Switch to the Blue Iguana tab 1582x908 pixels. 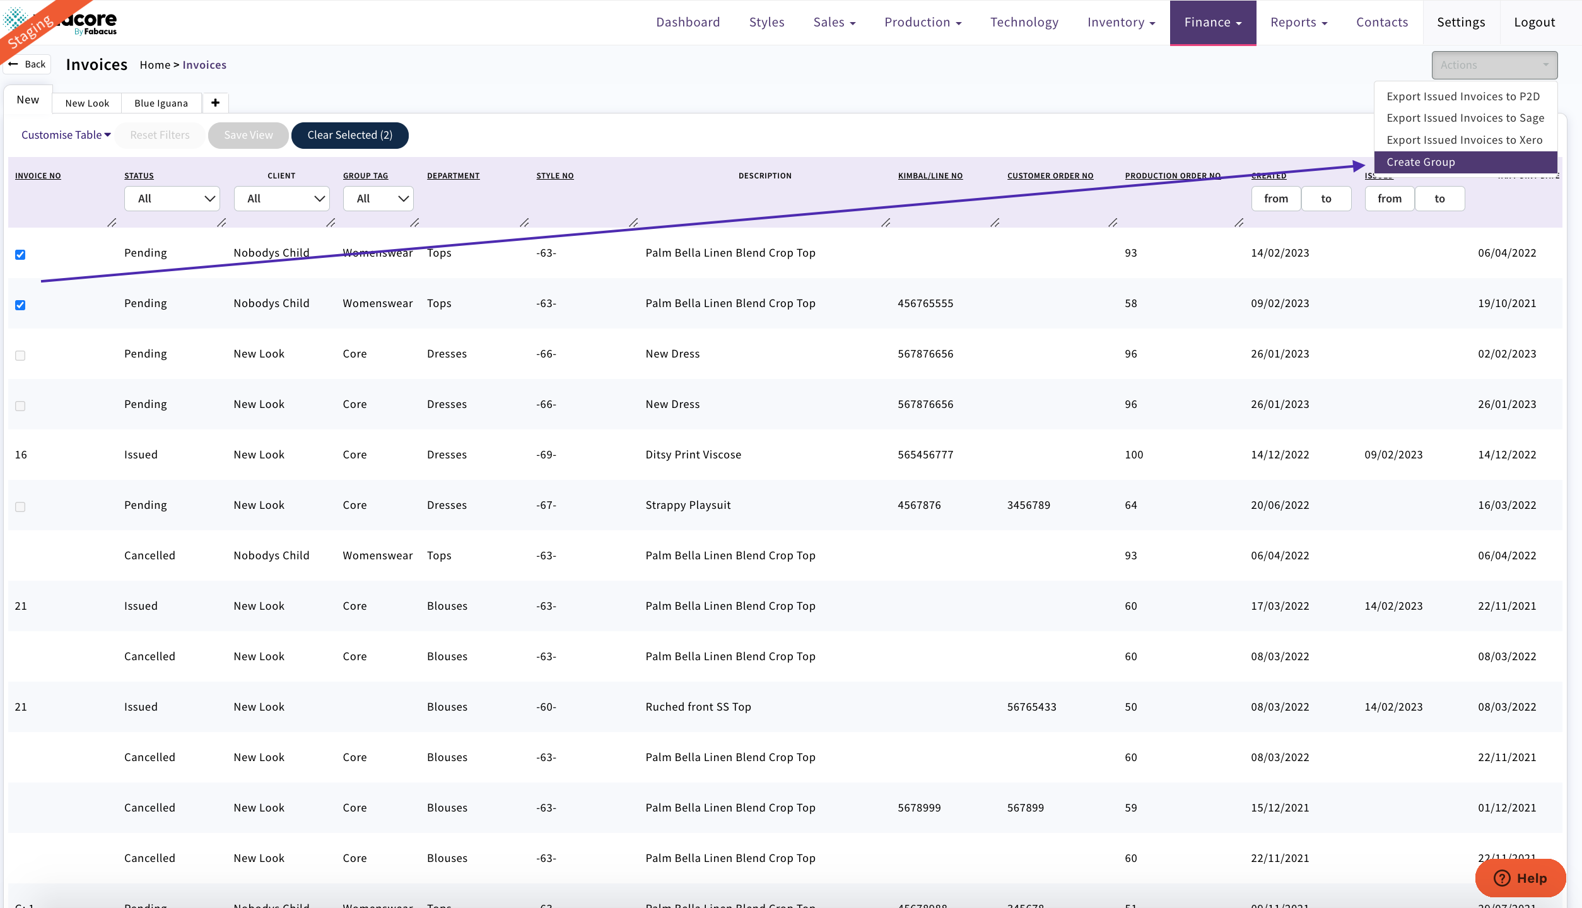point(161,103)
